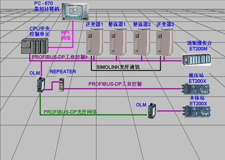Click the PC-670 monitoring computer icon
This screenshot has width=225, height=160.
[75, 12]
